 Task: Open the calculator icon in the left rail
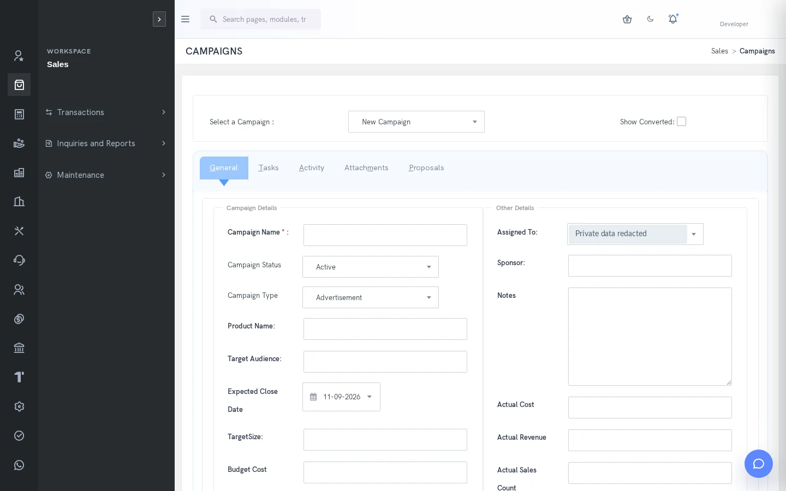pos(19,114)
